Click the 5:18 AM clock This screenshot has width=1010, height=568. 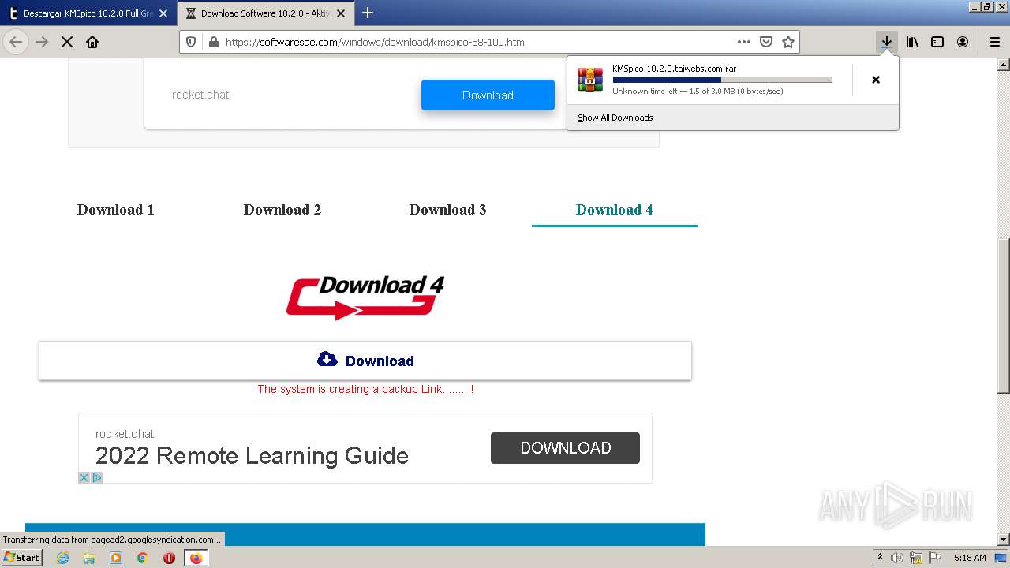(970, 558)
